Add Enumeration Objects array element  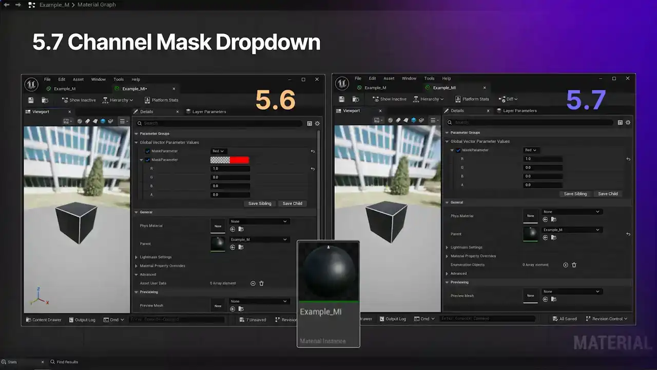click(566, 265)
